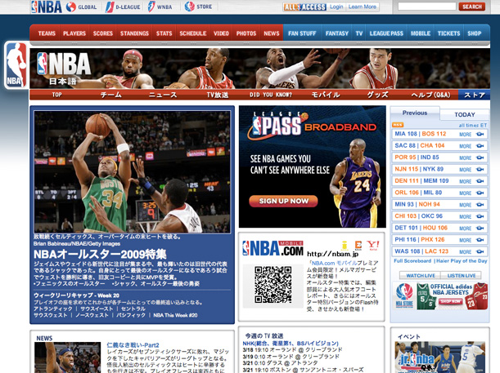Viewport: 500px width, 373px height.
Task: Switch to the Previous scores tab
Action: 415,113
